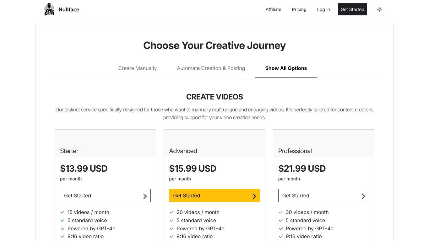Viewport: 429px width, 241px height.
Task: Click arrow icon on Starter Get Started
Action: tap(145, 196)
